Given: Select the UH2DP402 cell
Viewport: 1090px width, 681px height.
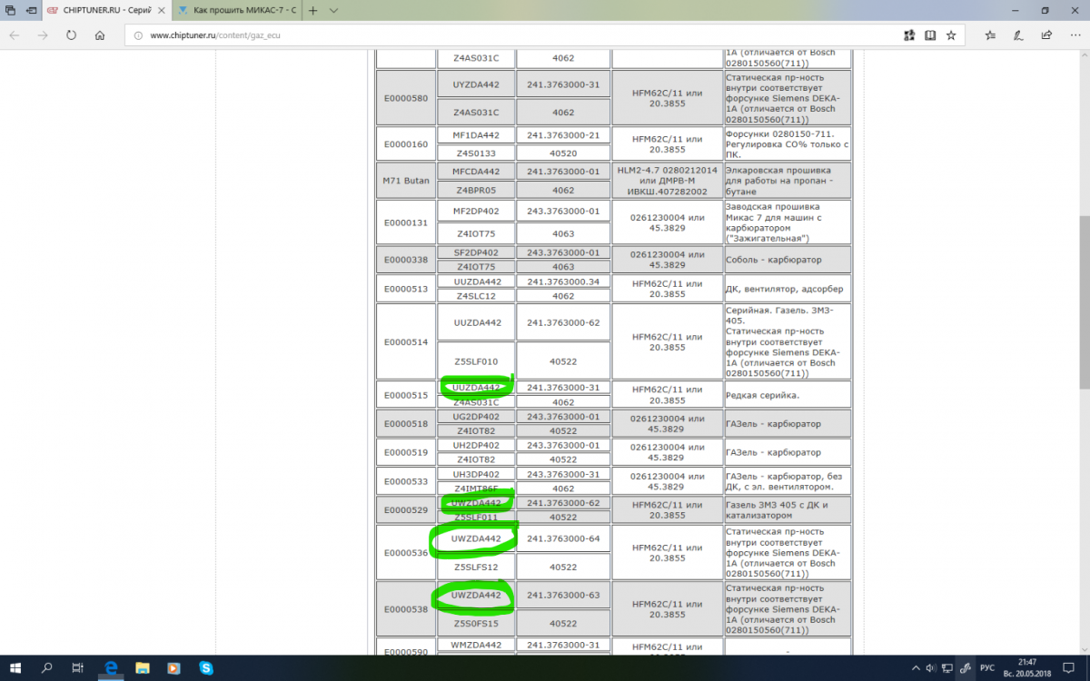Looking at the screenshot, I should tap(476, 445).
